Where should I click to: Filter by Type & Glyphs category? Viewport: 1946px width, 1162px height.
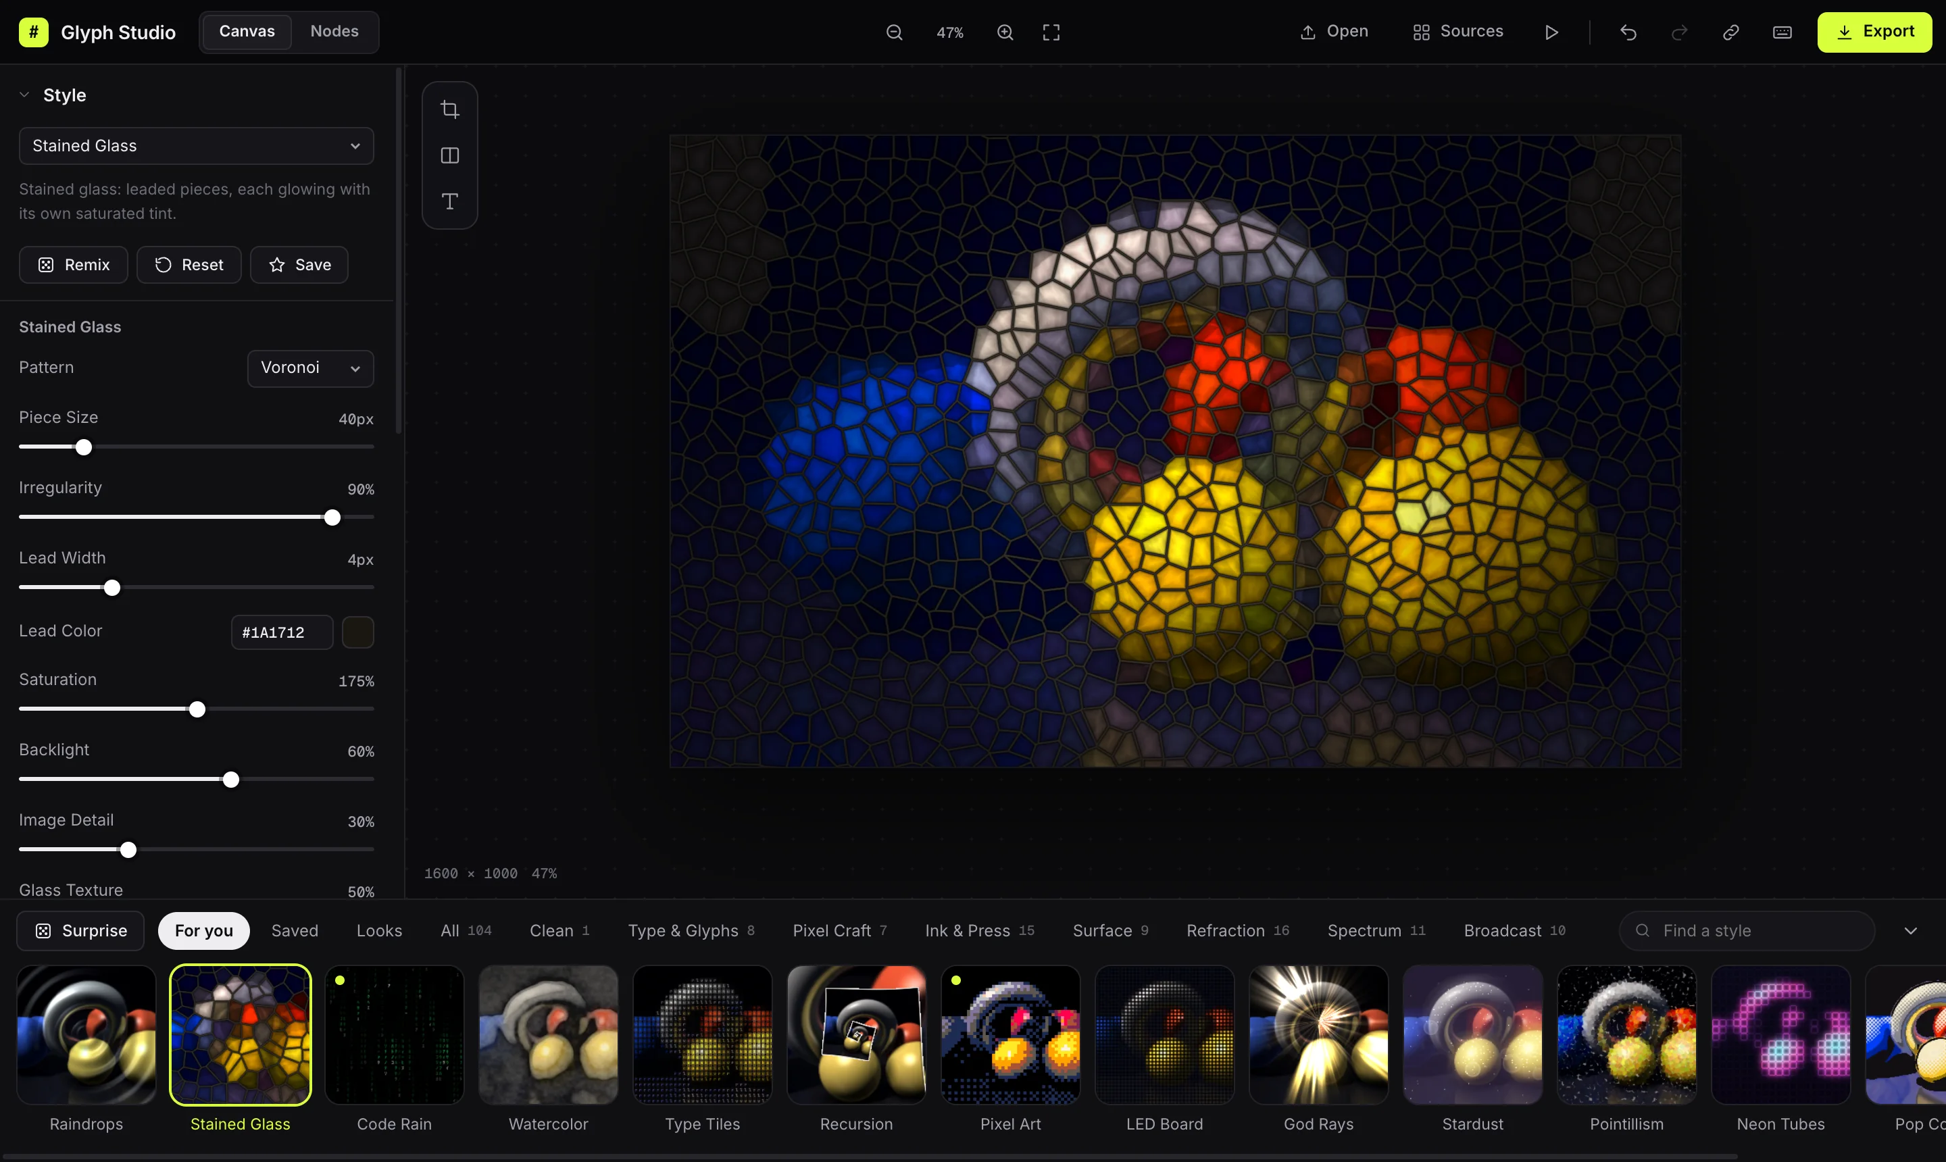(691, 930)
